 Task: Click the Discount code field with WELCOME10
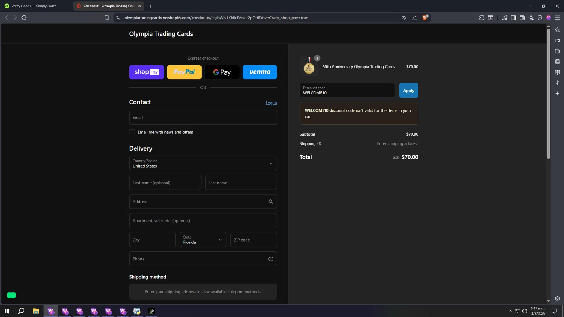pyautogui.click(x=347, y=90)
